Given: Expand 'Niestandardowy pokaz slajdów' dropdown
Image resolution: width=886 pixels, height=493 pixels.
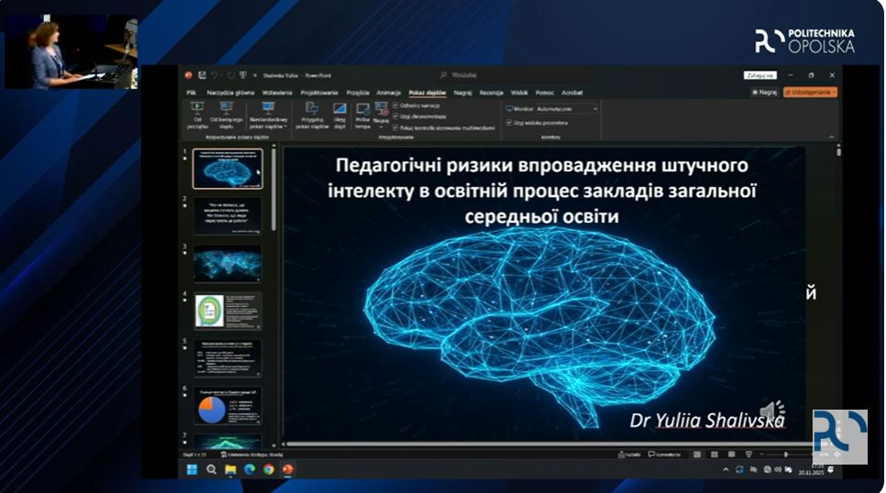Looking at the screenshot, I should pyautogui.click(x=269, y=113).
